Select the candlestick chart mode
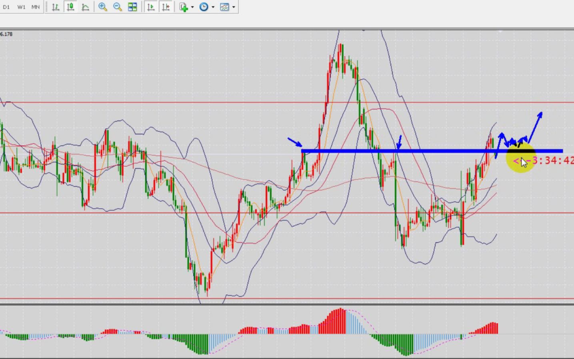Screen dimensions: 574x359 [x=70, y=7]
